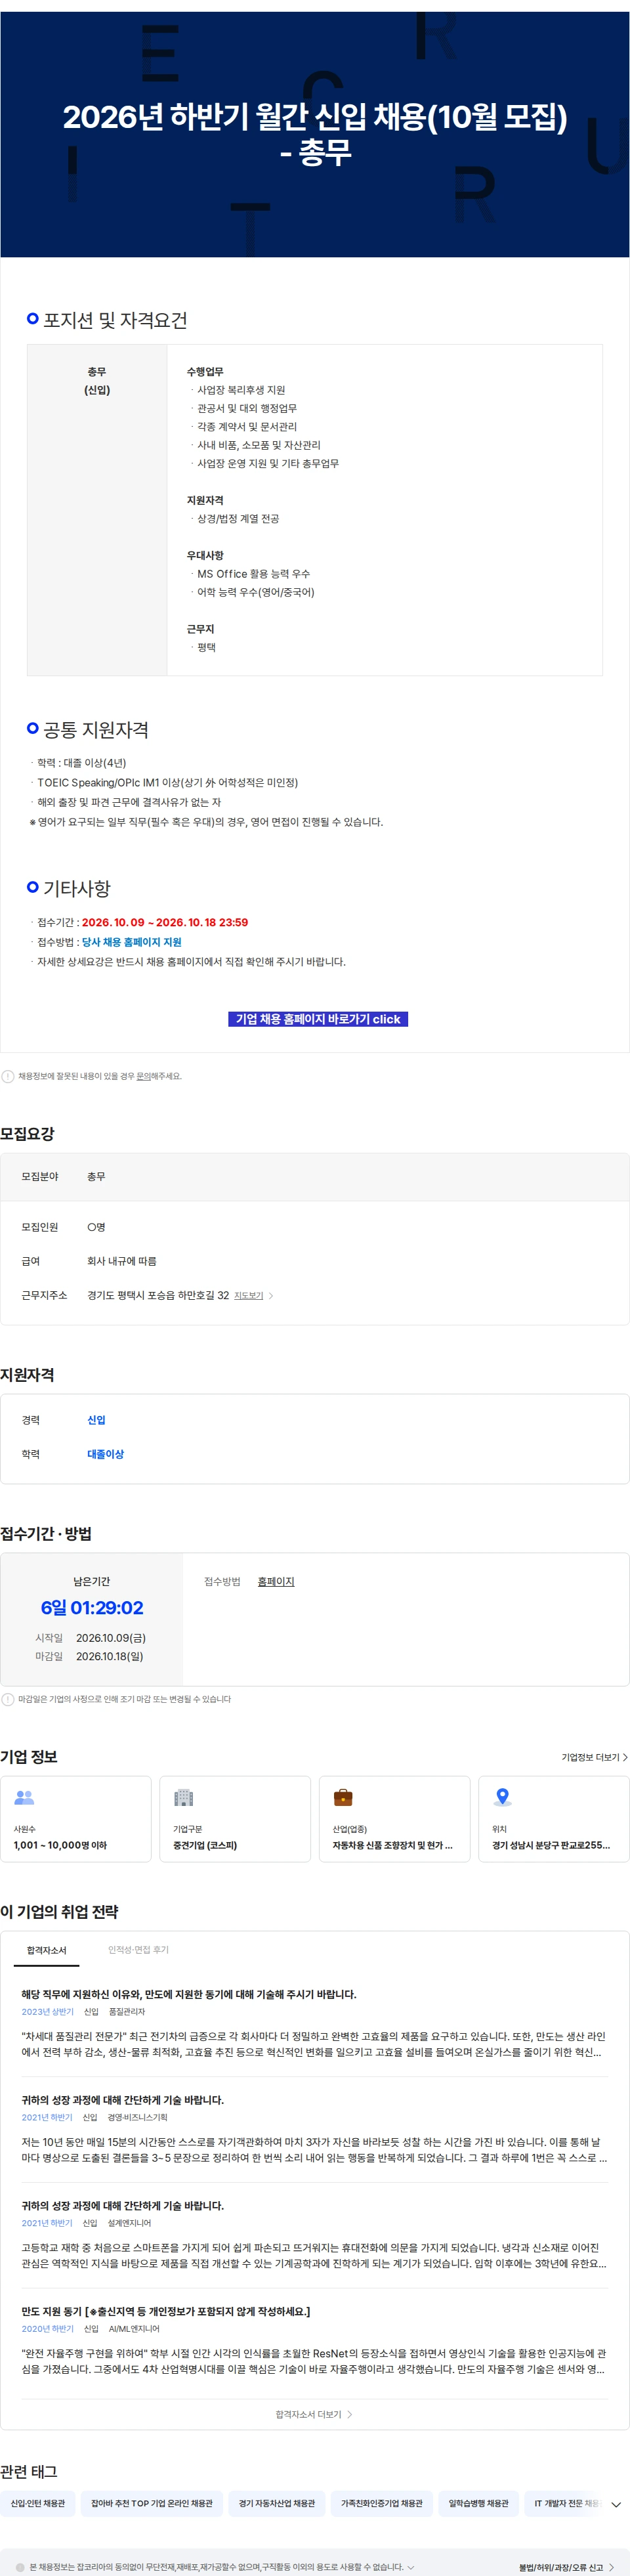Expand the 관련 태그 list chevron
Image resolution: width=630 pixels, height=2576 pixels.
(616, 2504)
